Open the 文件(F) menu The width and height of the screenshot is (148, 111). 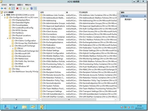point(4,5)
